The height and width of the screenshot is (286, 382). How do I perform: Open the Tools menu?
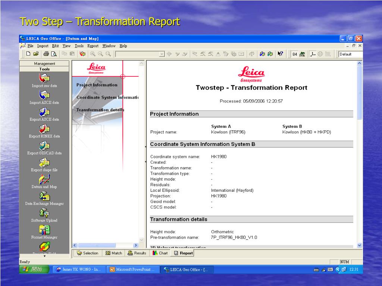[x=79, y=46]
